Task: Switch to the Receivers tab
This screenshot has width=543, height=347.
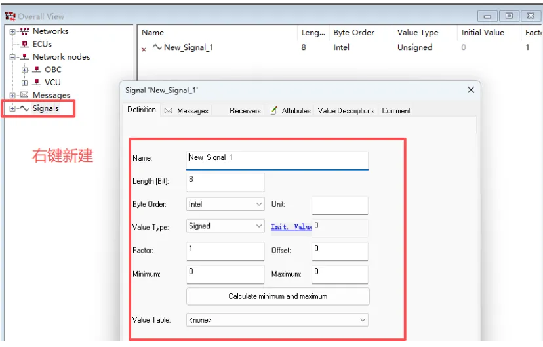Action: click(x=245, y=111)
